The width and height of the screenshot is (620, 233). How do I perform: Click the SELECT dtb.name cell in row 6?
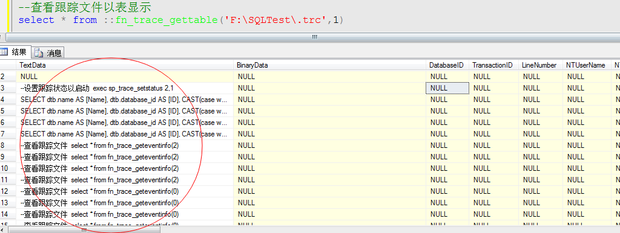(125, 123)
